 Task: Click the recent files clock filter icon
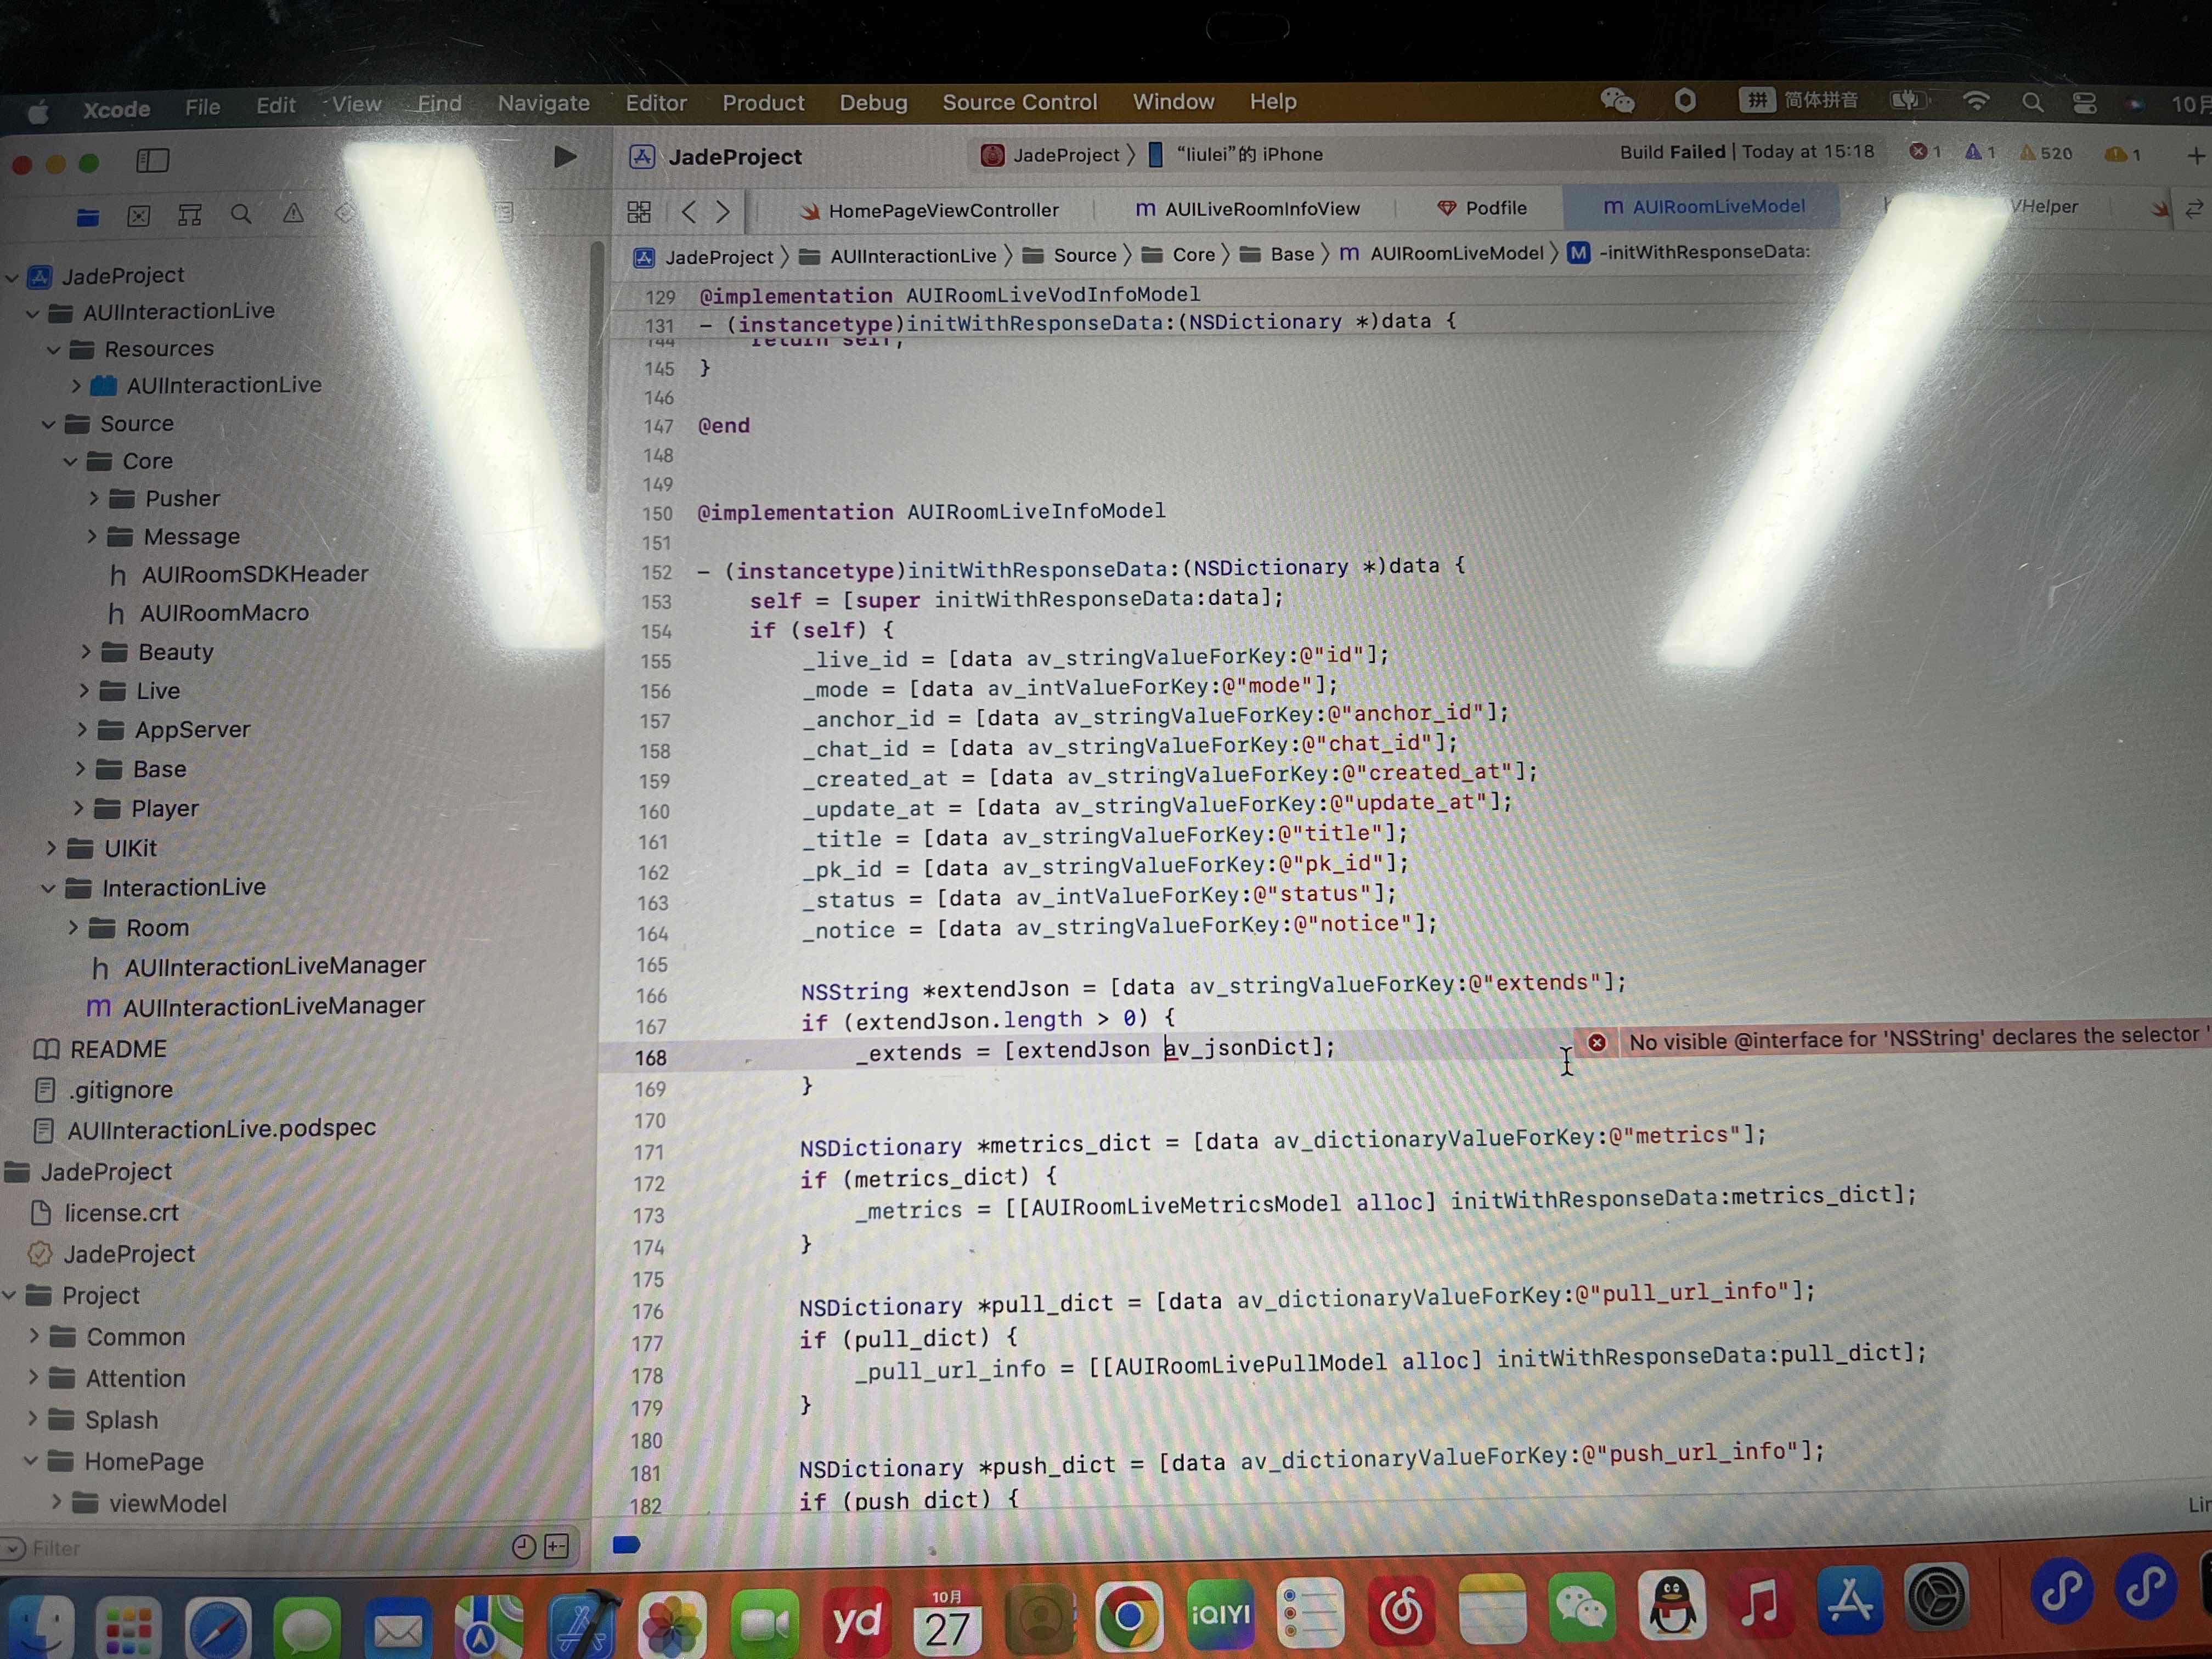pos(524,1547)
